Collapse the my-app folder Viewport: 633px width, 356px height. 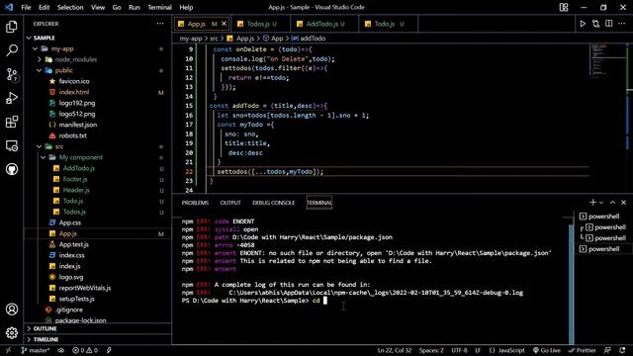click(x=36, y=48)
